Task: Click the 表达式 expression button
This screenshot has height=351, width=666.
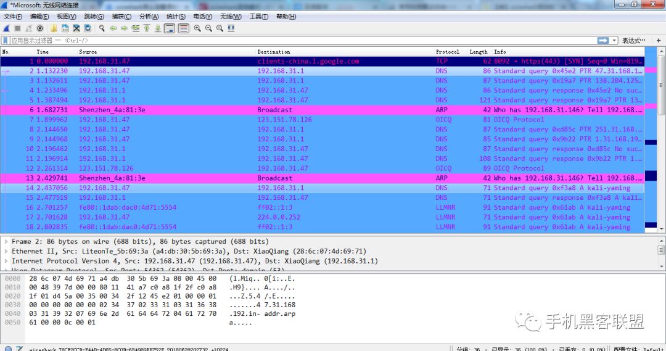Action: click(x=634, y=40)
